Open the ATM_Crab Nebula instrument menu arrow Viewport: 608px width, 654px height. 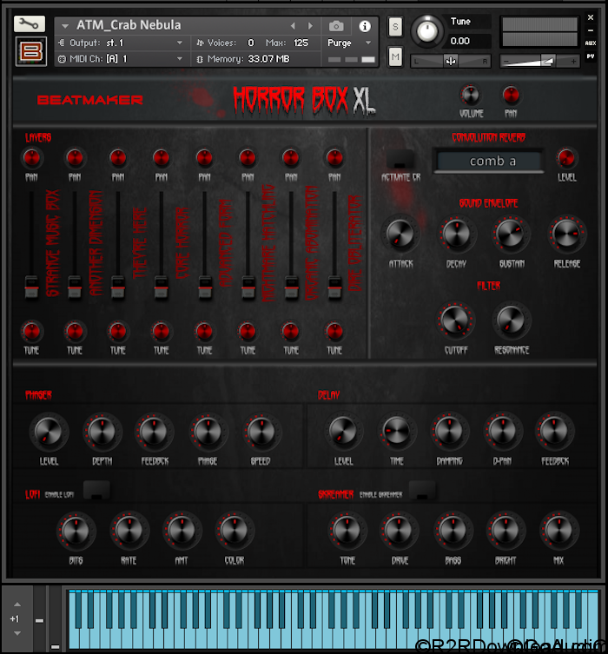tap(65, 26)
